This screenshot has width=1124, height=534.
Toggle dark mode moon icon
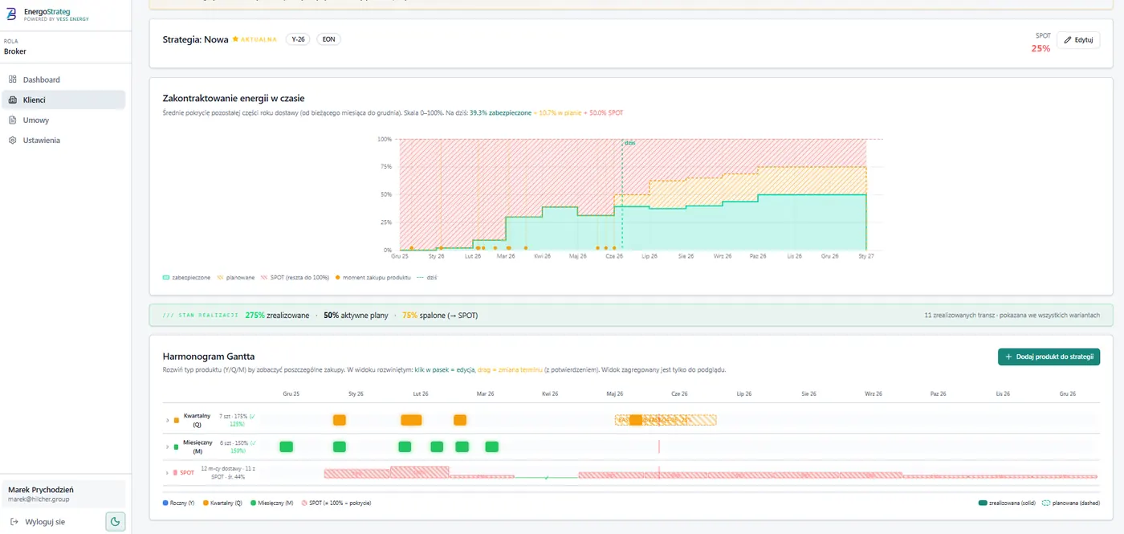pos(115,521)
